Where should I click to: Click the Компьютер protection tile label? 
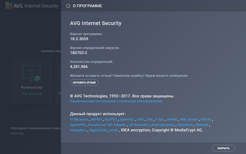pyautogui.click(x=32, y=88)
